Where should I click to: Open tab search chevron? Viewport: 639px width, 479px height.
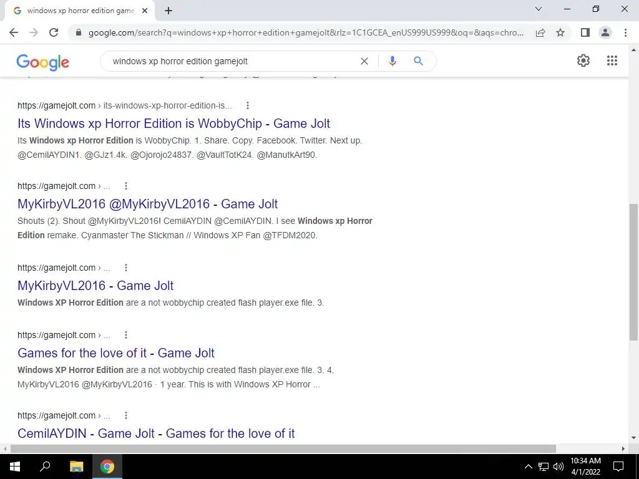(x=539, y=9)
